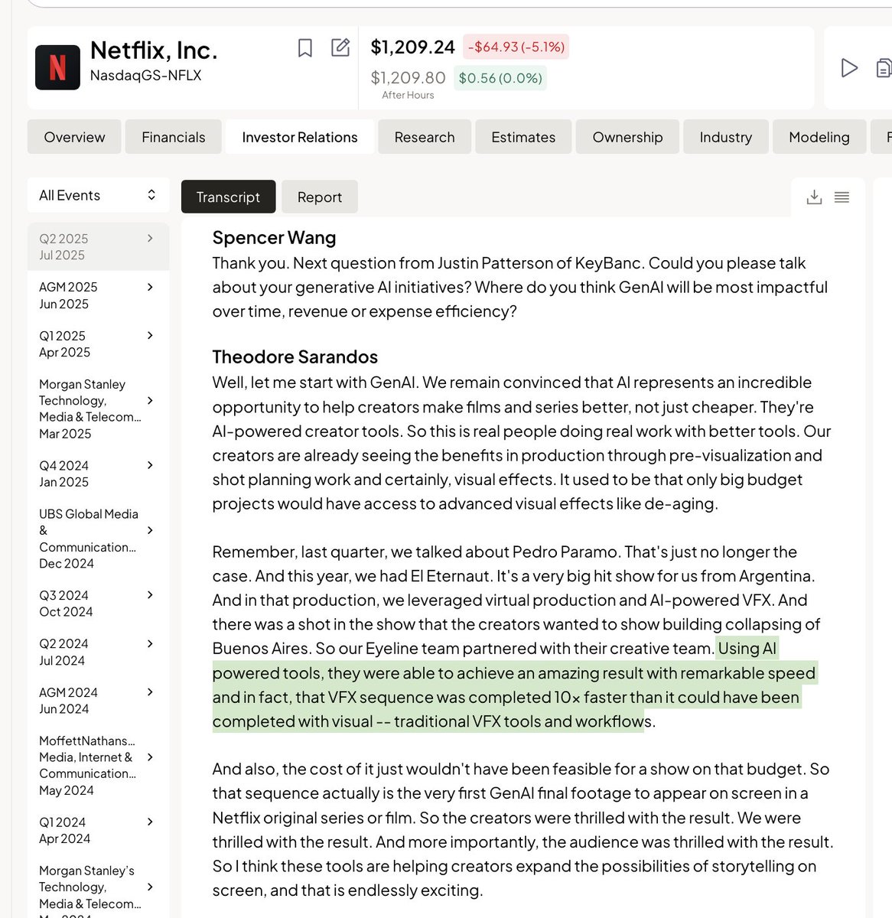Open MoffettNathanson May 2024 event
This screenshot has height=918, width=892.
tap(98, 766)
